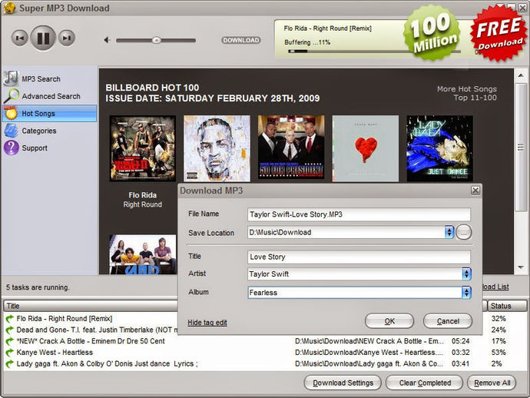The height and width of the screenshot is (398, 530).
Task: Select the T.I. painted face album cover
Action: coord(217,148)
